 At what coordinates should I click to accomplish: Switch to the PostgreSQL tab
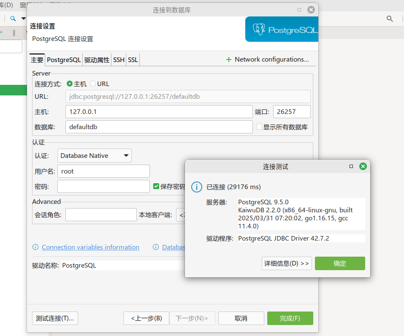pyautogui.click(x=64, y=60)
